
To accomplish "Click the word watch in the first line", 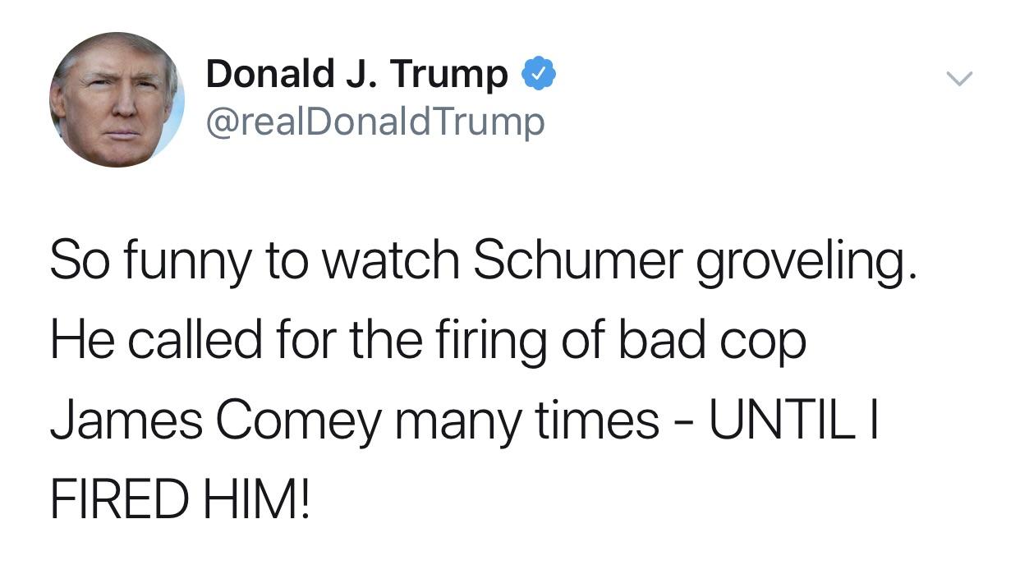I will [390, 260].
